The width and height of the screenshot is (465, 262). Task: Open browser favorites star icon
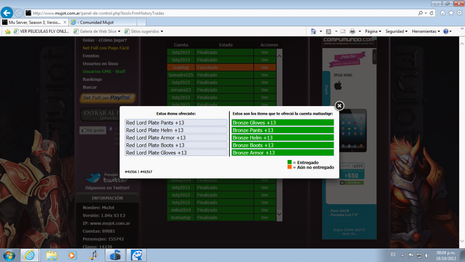pos(451,13)
